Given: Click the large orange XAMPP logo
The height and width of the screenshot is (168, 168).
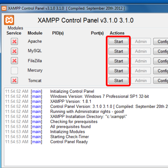Looking at the screenshot, I should (x=9, y=20).
